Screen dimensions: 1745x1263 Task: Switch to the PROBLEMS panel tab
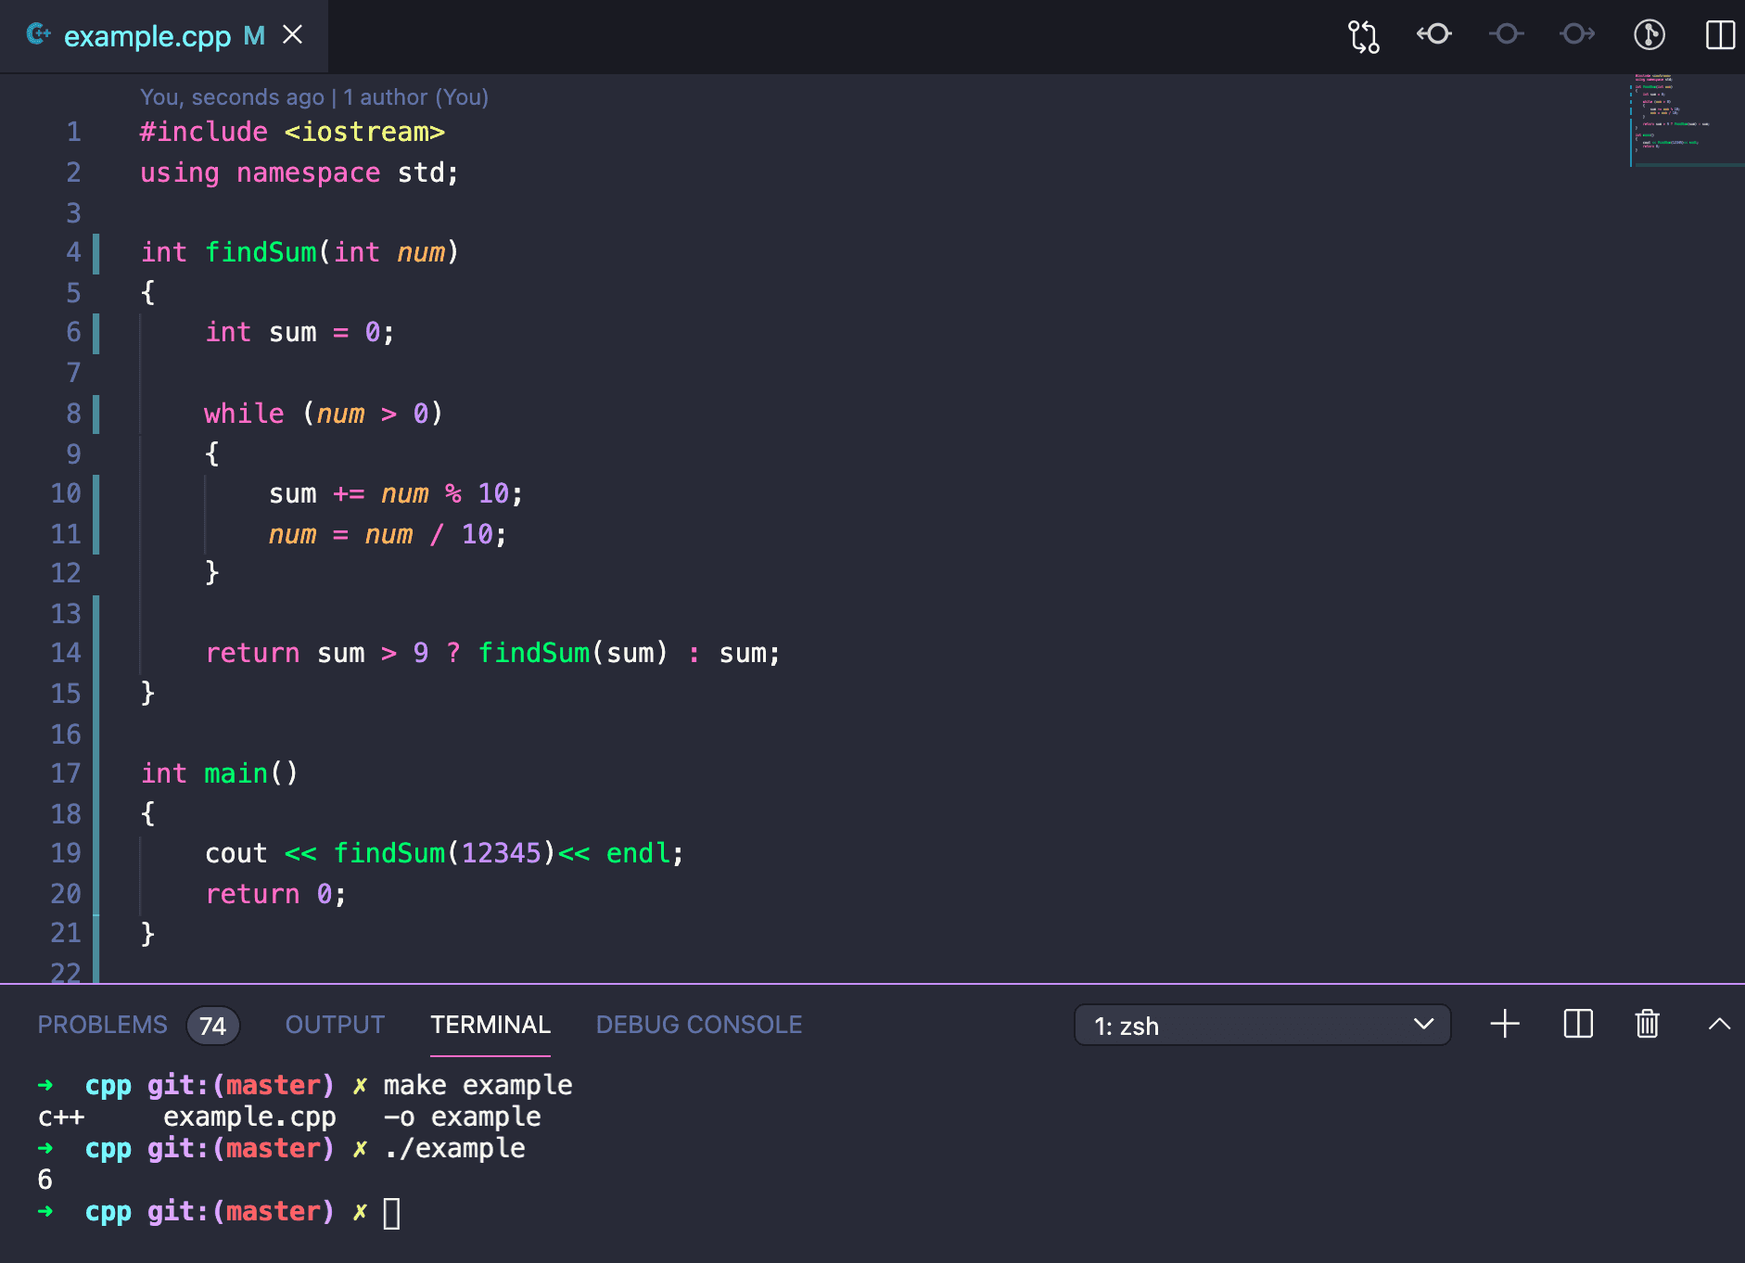[x=102, y=1025]
